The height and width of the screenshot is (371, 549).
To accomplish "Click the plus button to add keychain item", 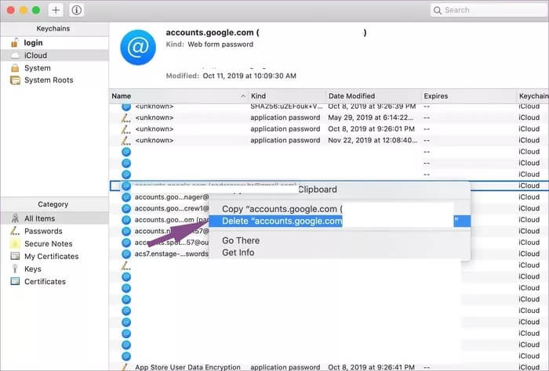I will point(56,10).
